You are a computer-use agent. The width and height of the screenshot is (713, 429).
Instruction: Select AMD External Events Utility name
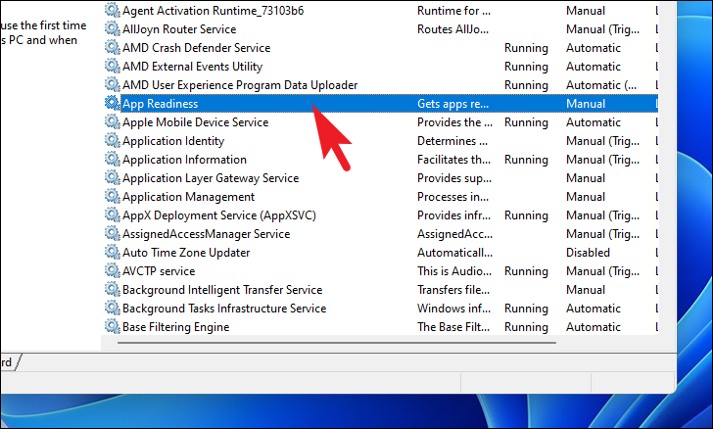pos(192,67)
